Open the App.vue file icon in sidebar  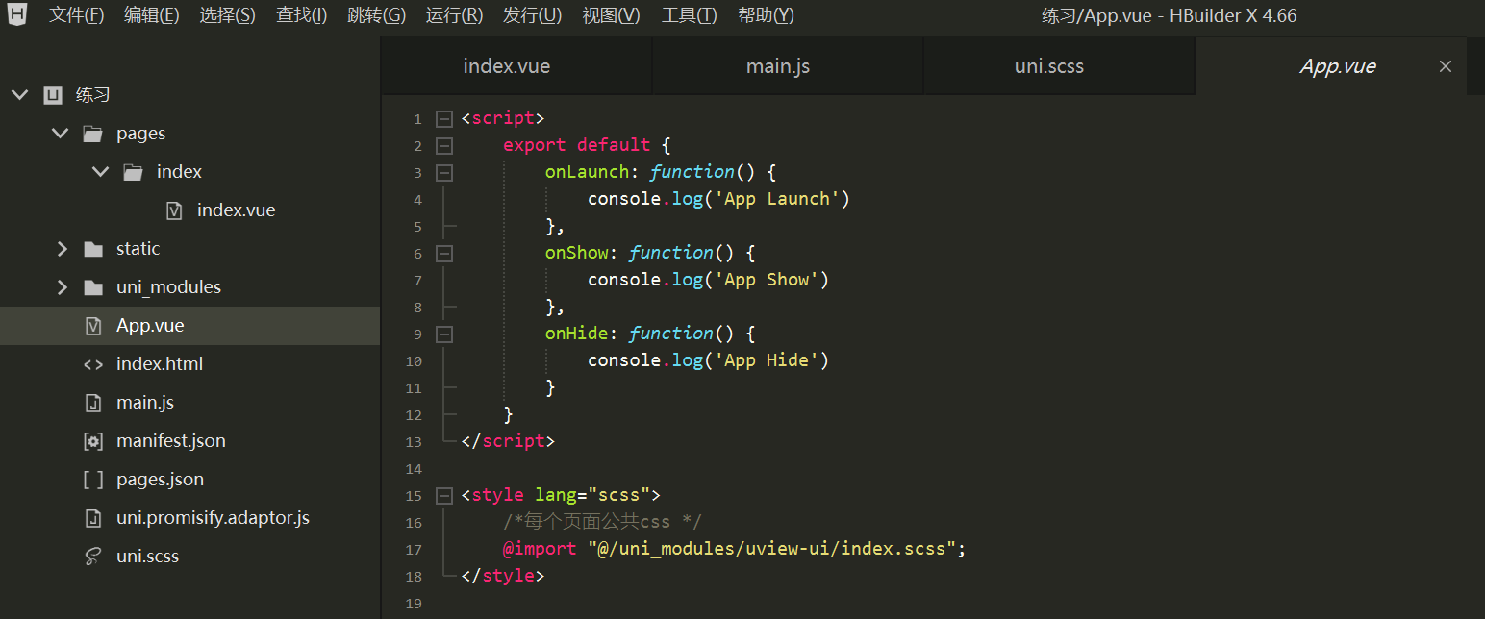pos(93,325)
